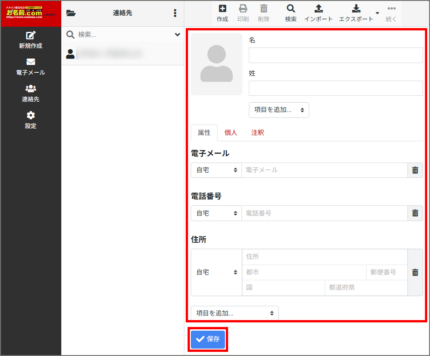Image resolution: width=430 pixels, height=356 pixels.
Task: Click the address book folder icon
Action: coord(71,13)
